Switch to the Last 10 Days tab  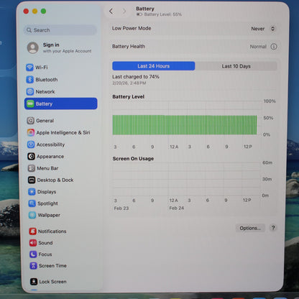coord(236,66)
